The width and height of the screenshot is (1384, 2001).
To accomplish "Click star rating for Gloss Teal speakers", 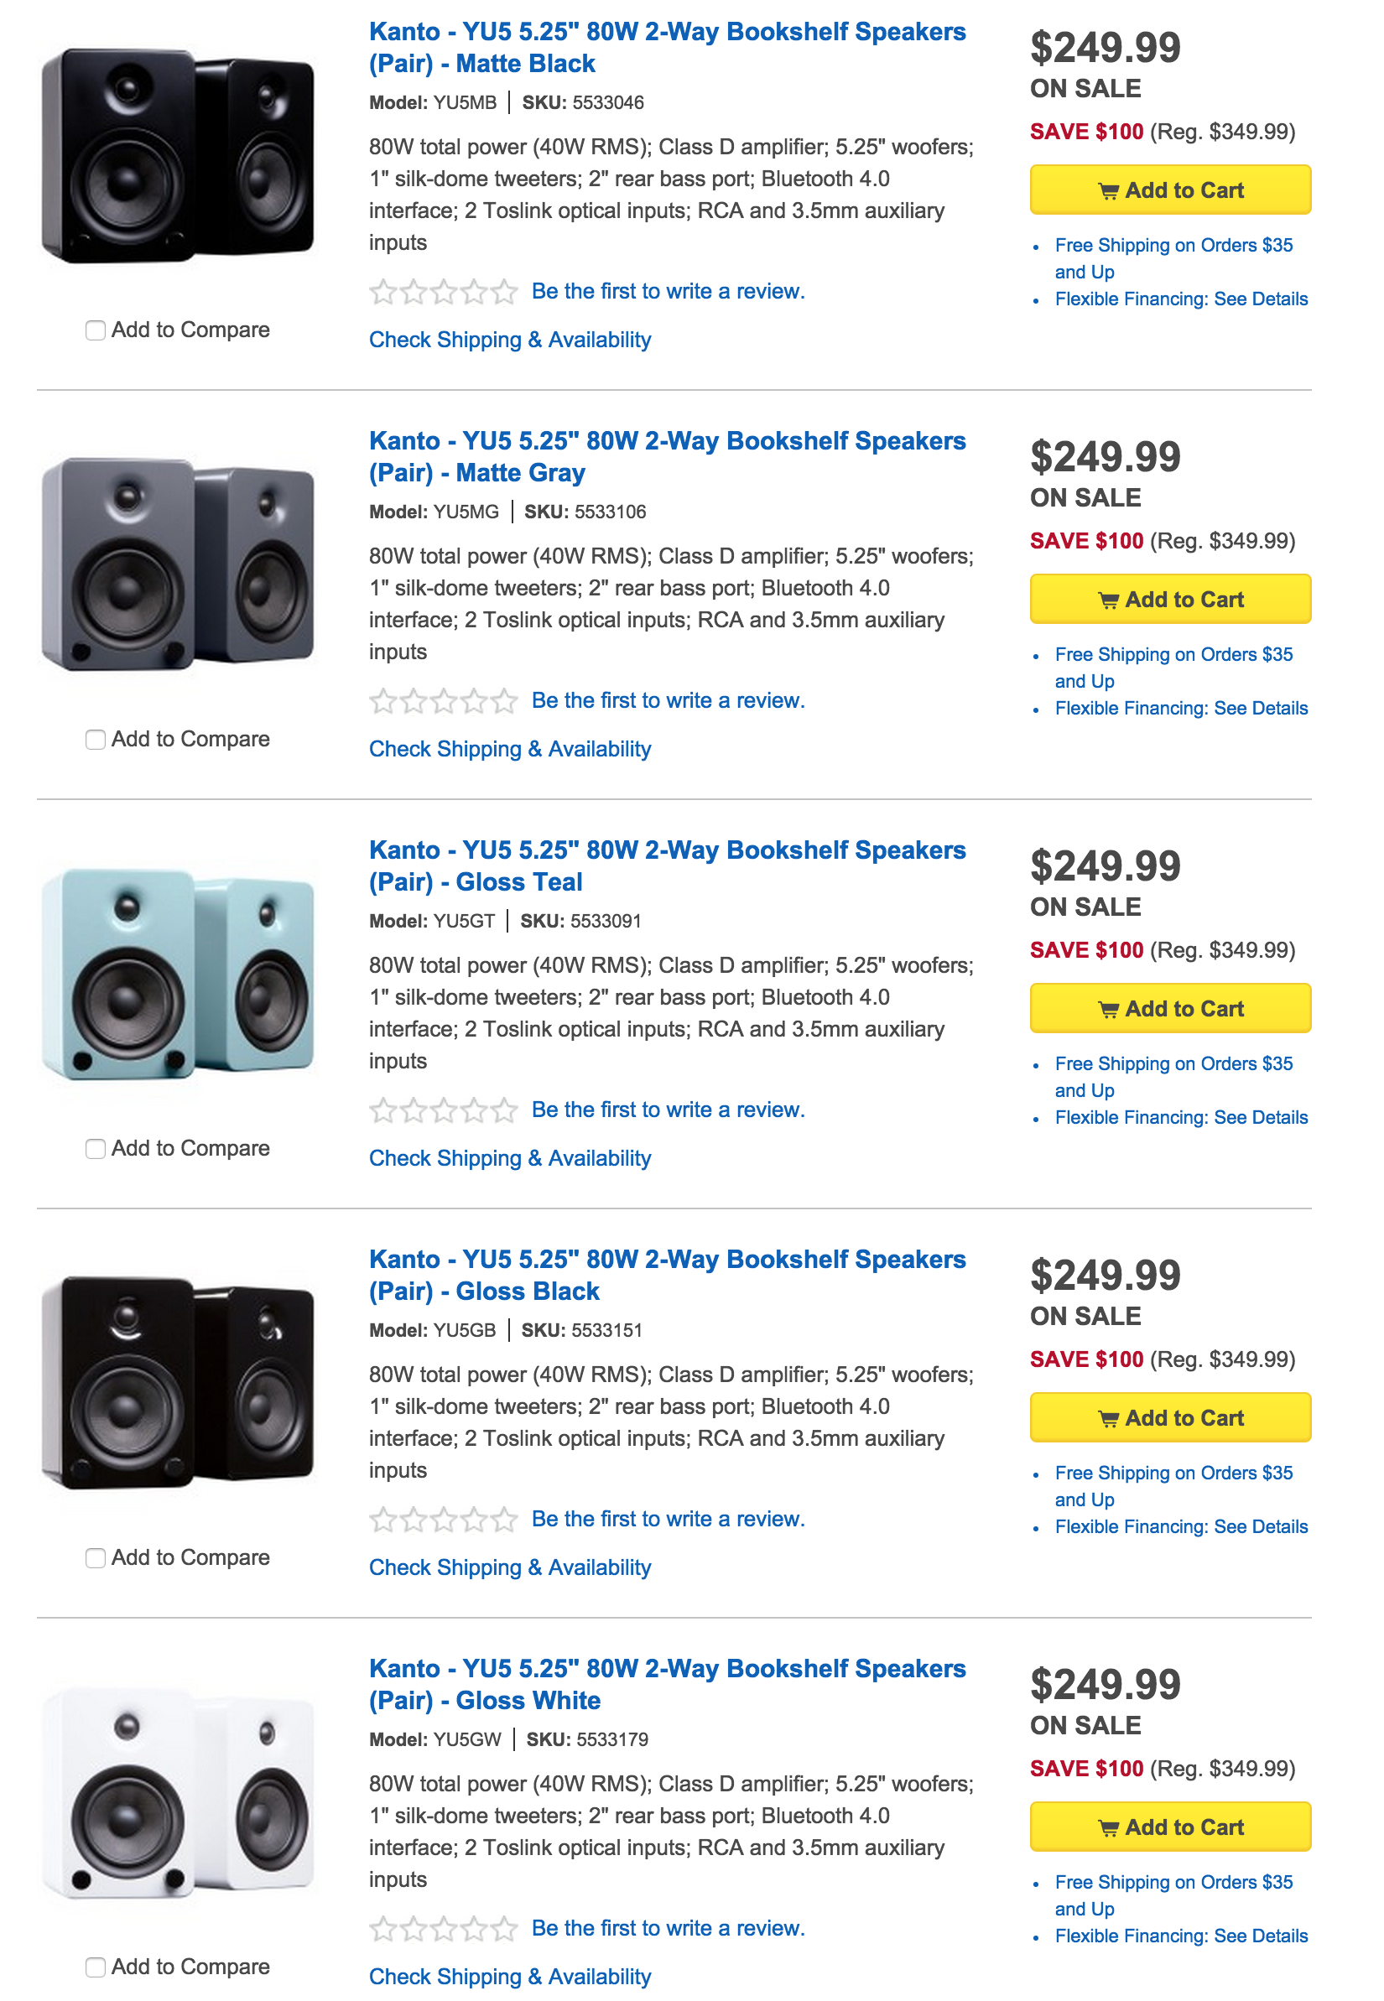I will point(443,1110).
